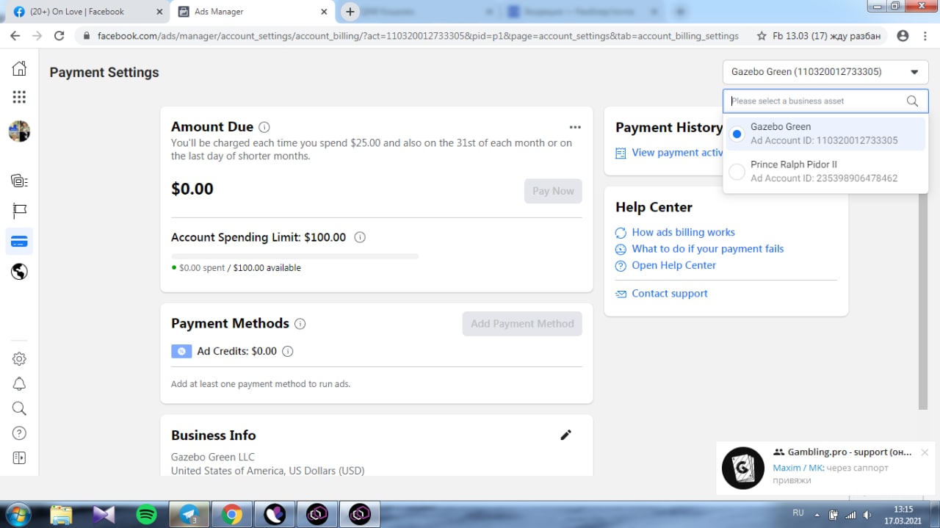The width and height of the screenshot is (940, 528).
Task: Open the How ads billing works link
Action: [683, 232]
